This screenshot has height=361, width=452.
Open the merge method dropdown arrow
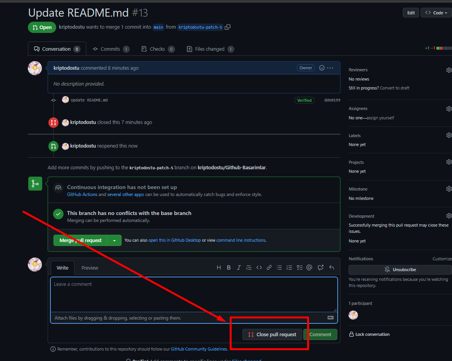[x=114, y=241]
